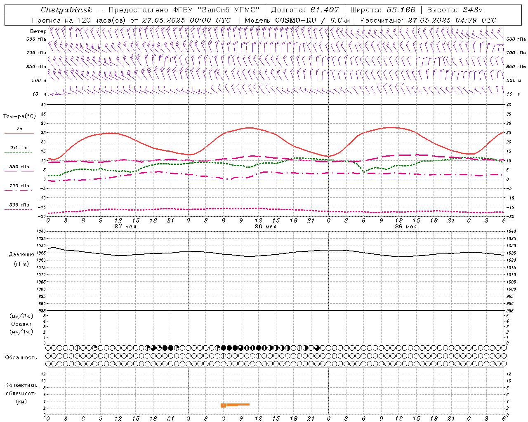Click the '27 мая' date label
Screen dimensions: 528x422
coord(125,227)
